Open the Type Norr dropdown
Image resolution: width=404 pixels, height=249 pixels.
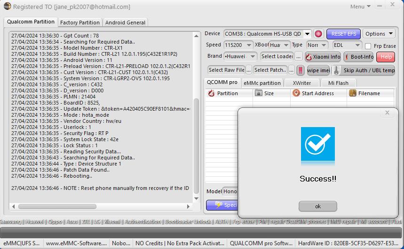317,45
